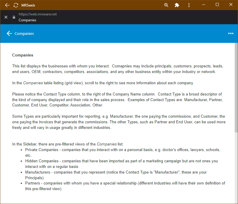Close the MRSweb window
Screen dimensions: 238x204
pos(231,4)
